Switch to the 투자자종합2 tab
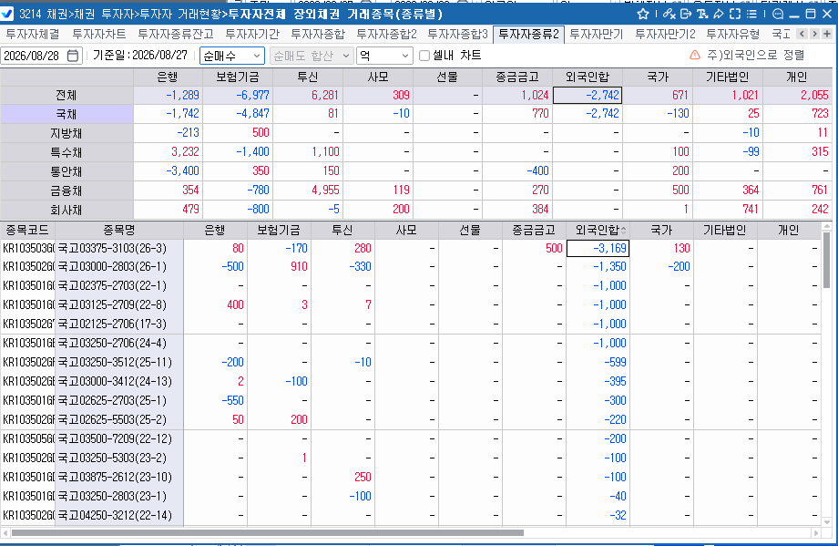 click(x=386, y=35)
